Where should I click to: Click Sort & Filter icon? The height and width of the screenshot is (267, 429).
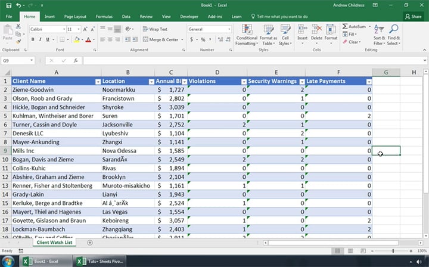point(379,29)
